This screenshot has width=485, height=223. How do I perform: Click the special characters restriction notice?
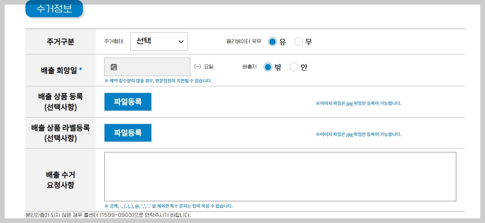coord(169,206)
